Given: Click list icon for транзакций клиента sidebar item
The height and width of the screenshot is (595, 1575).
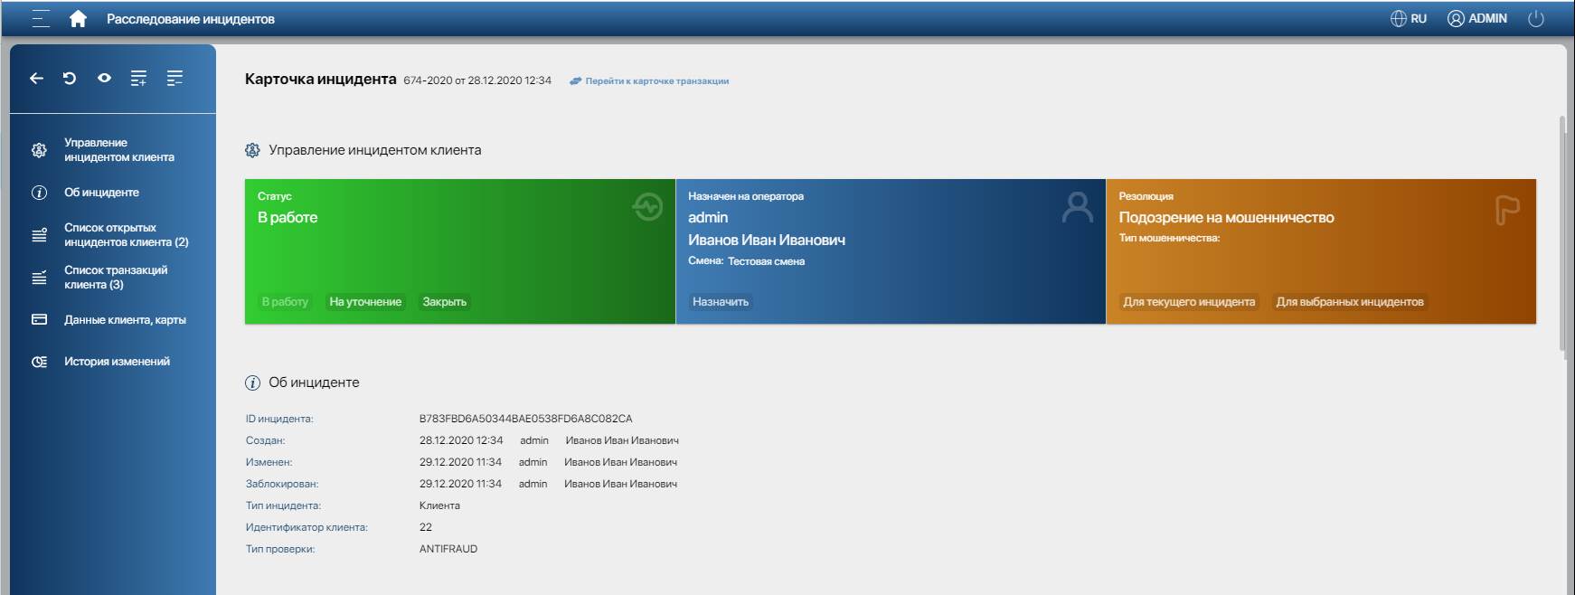Looking at the screenshot, I should point(39,278).
